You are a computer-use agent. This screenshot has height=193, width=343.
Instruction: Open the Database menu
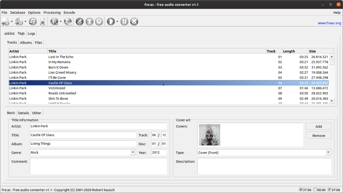(x=18, y=13)
